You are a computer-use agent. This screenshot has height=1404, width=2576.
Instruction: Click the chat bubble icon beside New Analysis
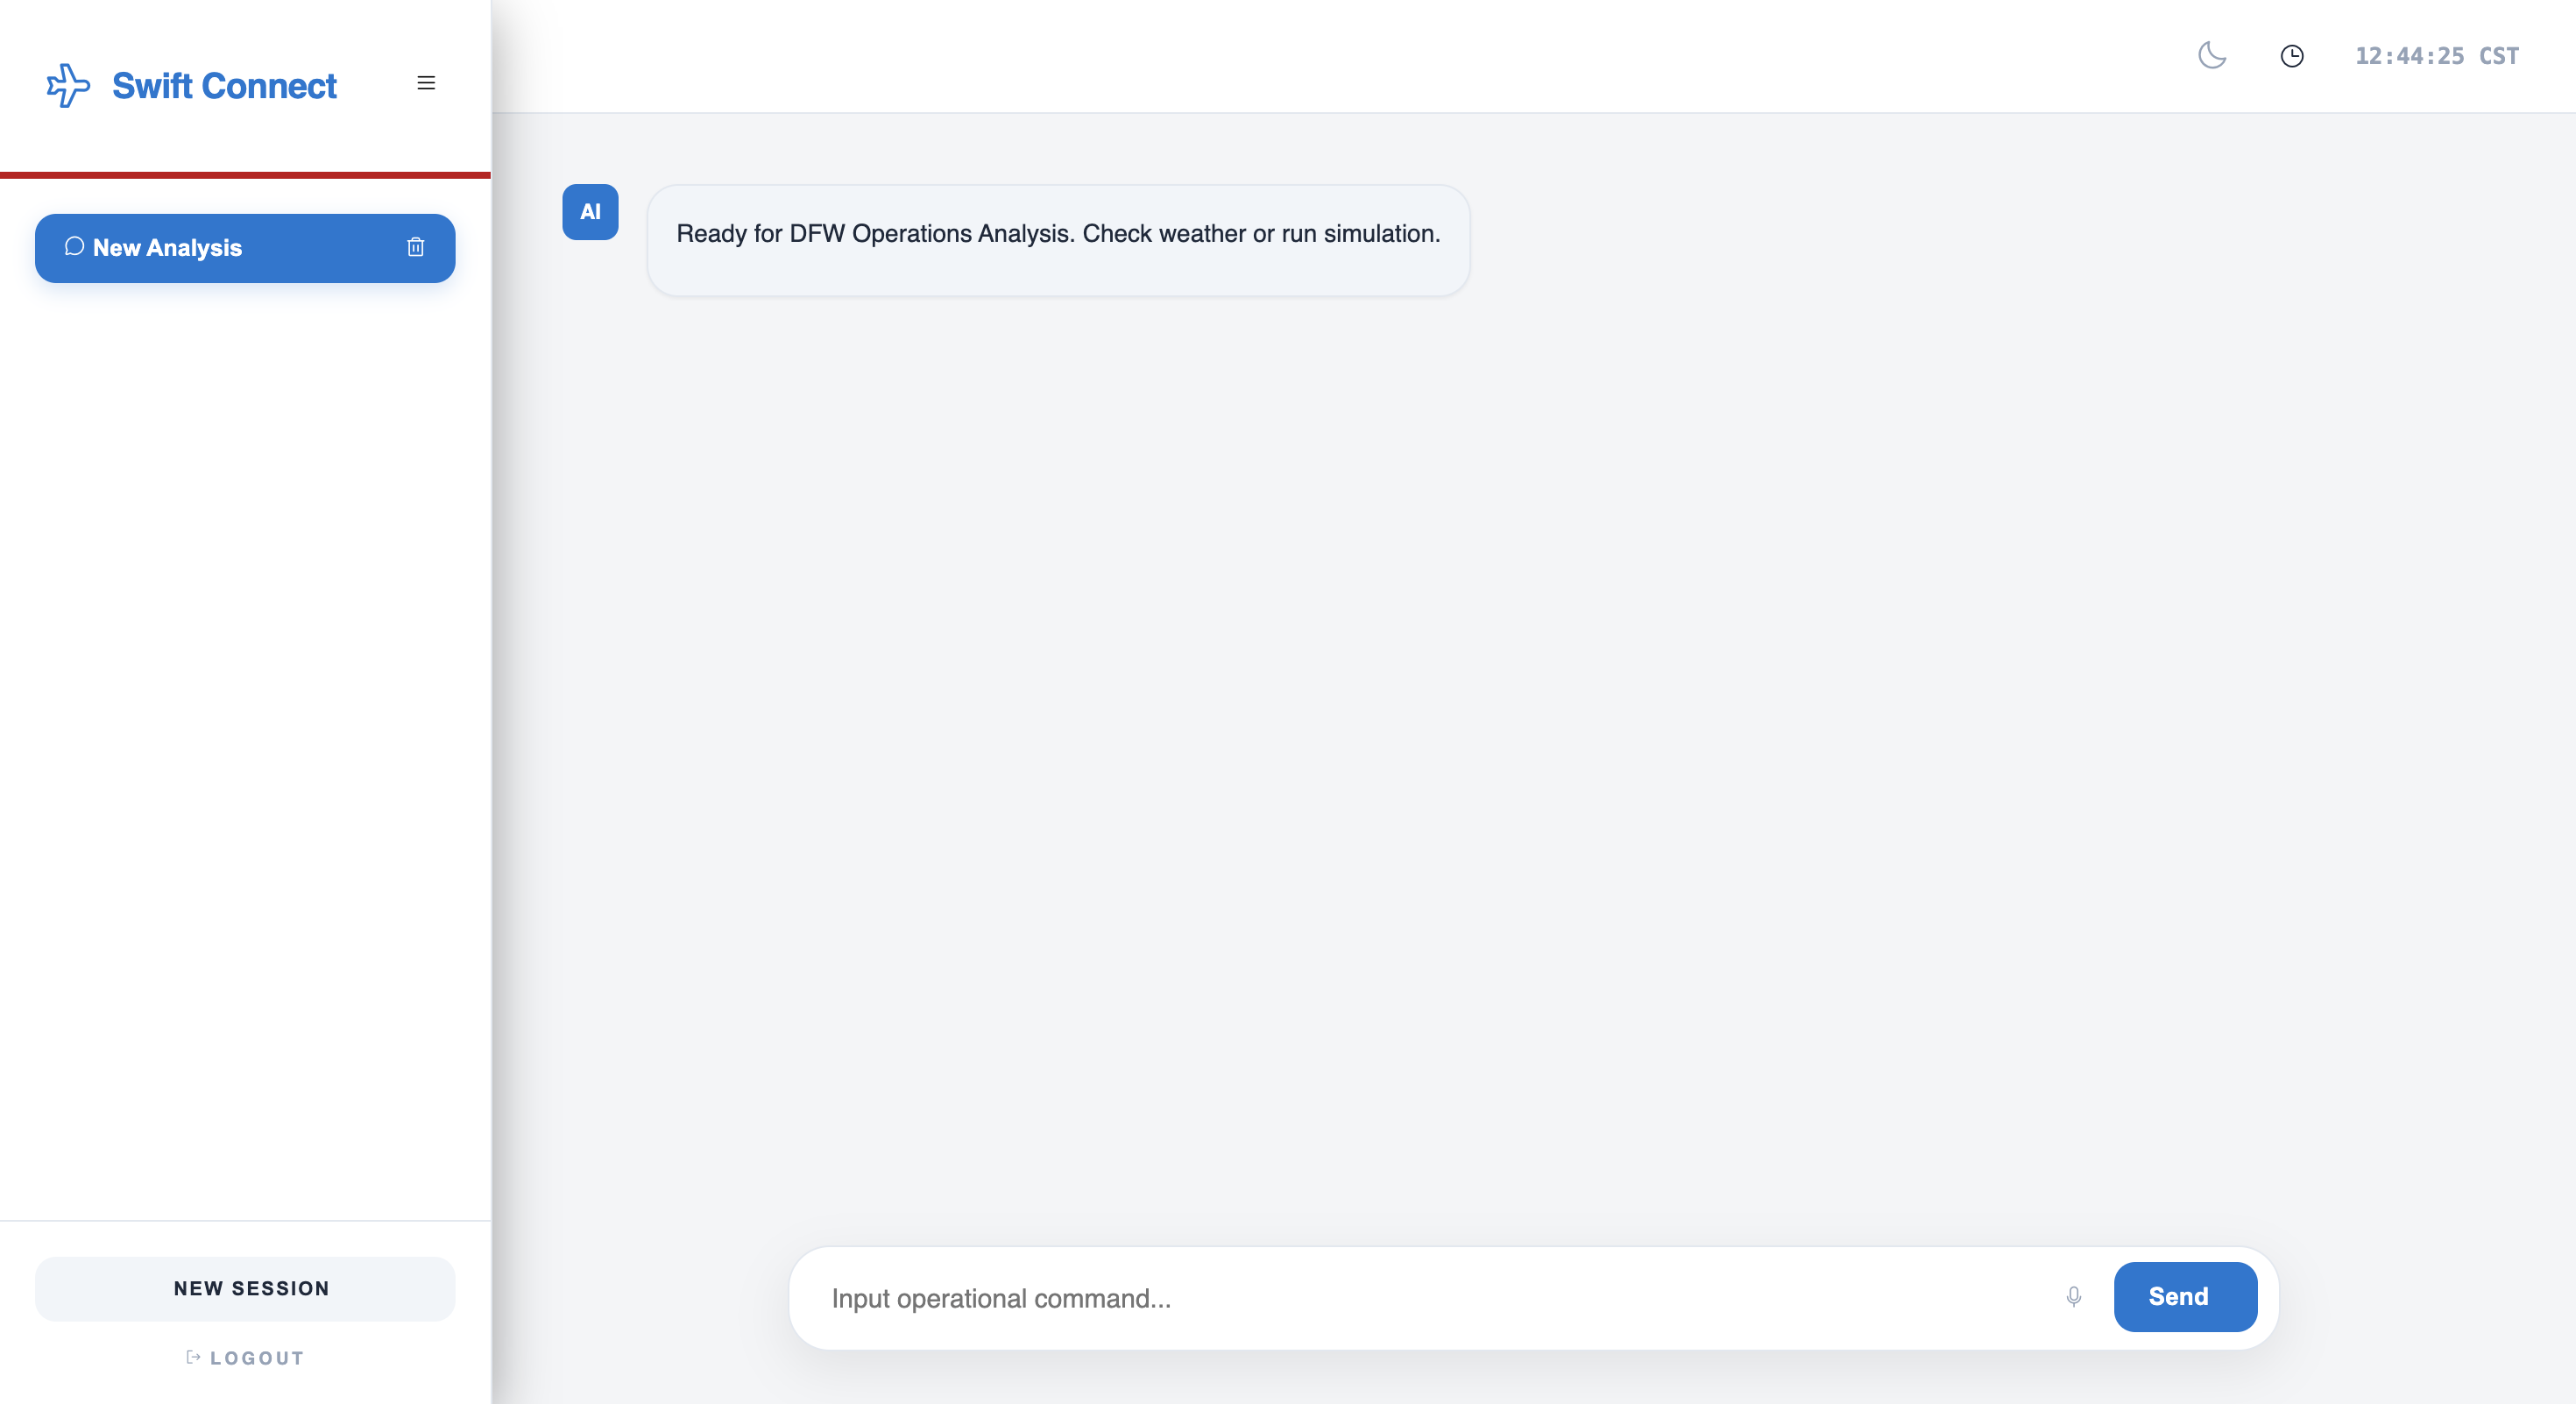point(74,246)
